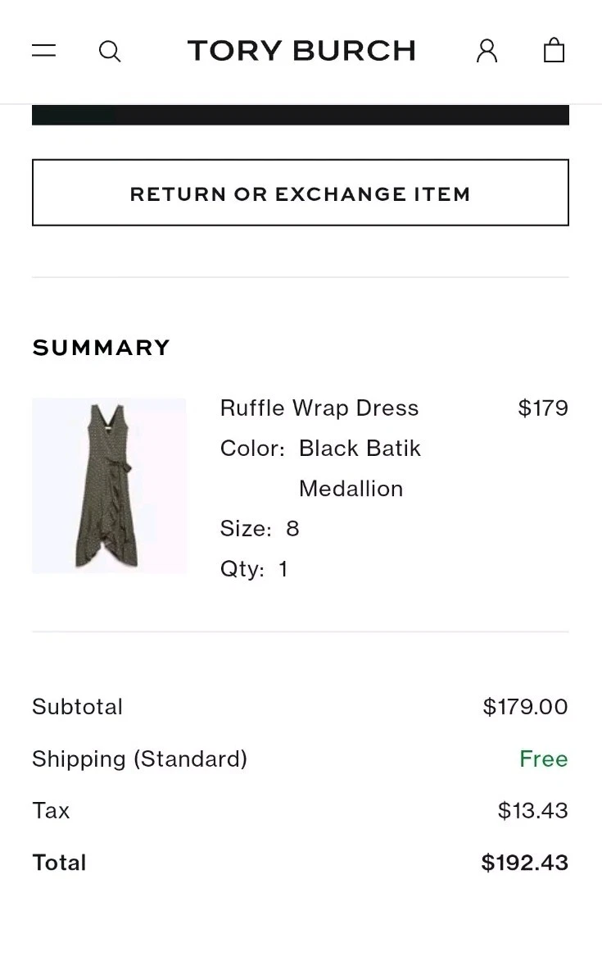Click the Ruffle Wrap Dress product name
This screenshot has height=975, width=602.
pos(319,408)
